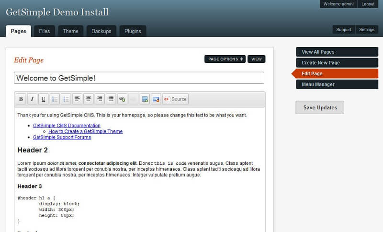The height and width of the screenshot is (232, 383).
Task: Expand the Page Options panel
Action: coord(225,59)
